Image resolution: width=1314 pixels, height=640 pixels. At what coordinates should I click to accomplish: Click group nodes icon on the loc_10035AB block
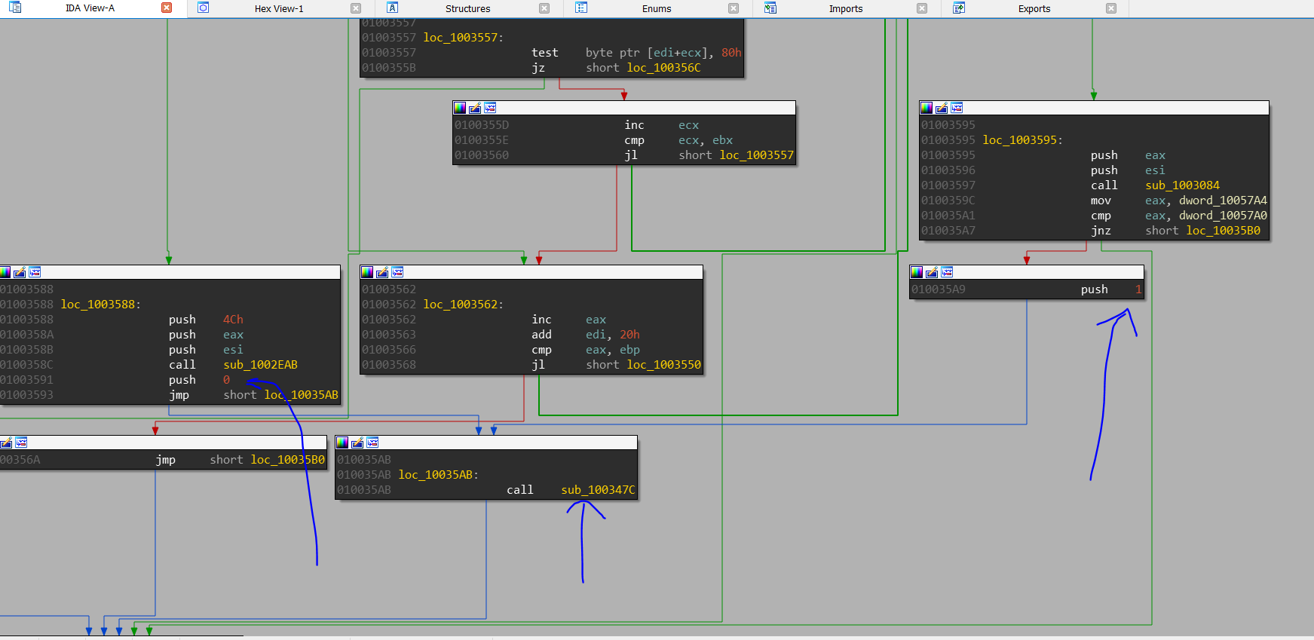[372, 442]
